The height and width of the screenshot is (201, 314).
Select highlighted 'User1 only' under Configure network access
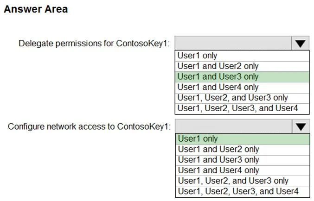pos(243,139)
